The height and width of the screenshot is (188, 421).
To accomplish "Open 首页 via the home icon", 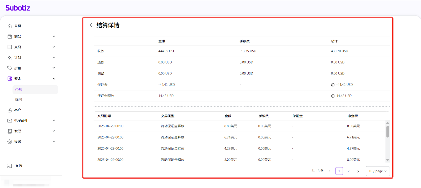I will click(x=10, y=26).
